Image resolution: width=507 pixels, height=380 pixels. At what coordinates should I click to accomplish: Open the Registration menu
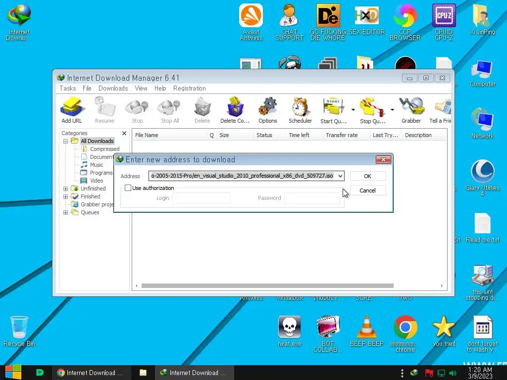[x=190, y=88]
